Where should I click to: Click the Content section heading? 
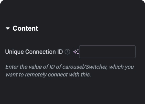pos(25,28)
